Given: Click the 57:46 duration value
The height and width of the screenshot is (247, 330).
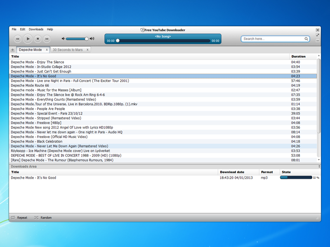Looking at the screenshot, I should point(295,81).
